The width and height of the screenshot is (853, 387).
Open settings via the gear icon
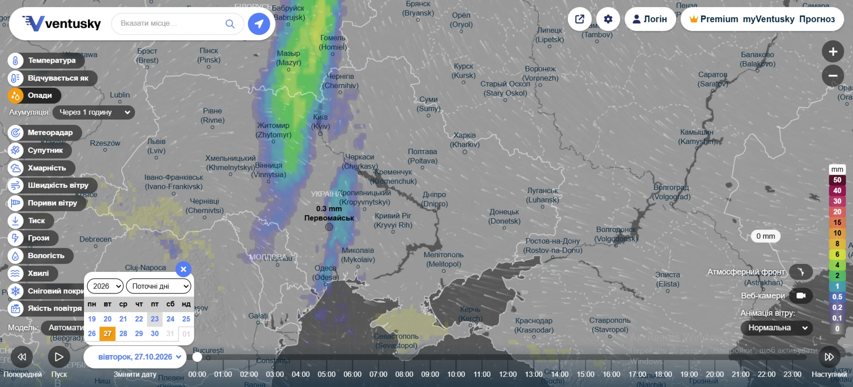608,19
